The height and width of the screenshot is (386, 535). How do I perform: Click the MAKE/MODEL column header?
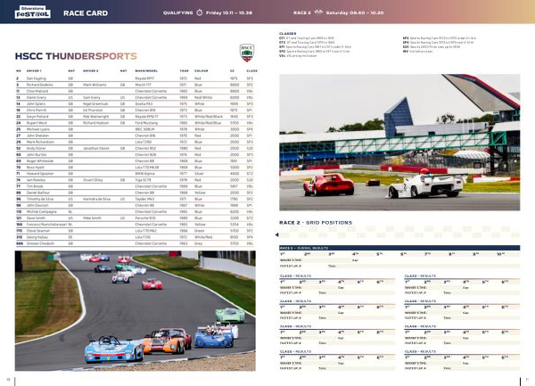(x=146, y=71)
